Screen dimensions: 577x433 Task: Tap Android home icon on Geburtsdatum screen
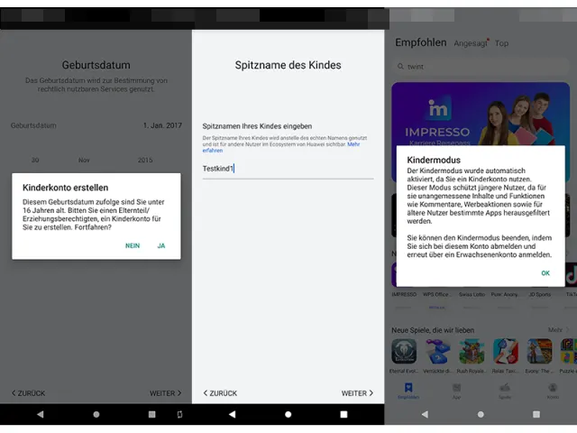96,414
